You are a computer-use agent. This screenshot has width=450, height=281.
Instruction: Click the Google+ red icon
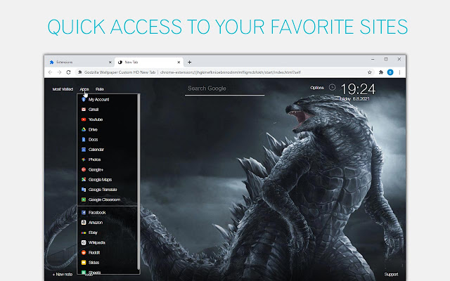pos(84,170)
